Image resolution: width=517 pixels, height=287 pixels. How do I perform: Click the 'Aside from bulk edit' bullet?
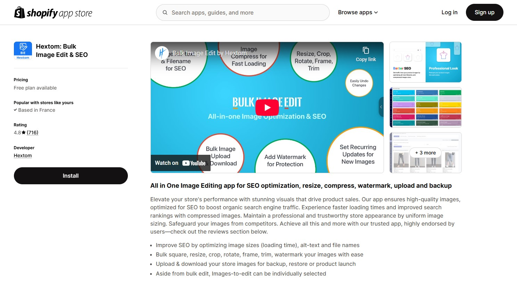[241, 273]
